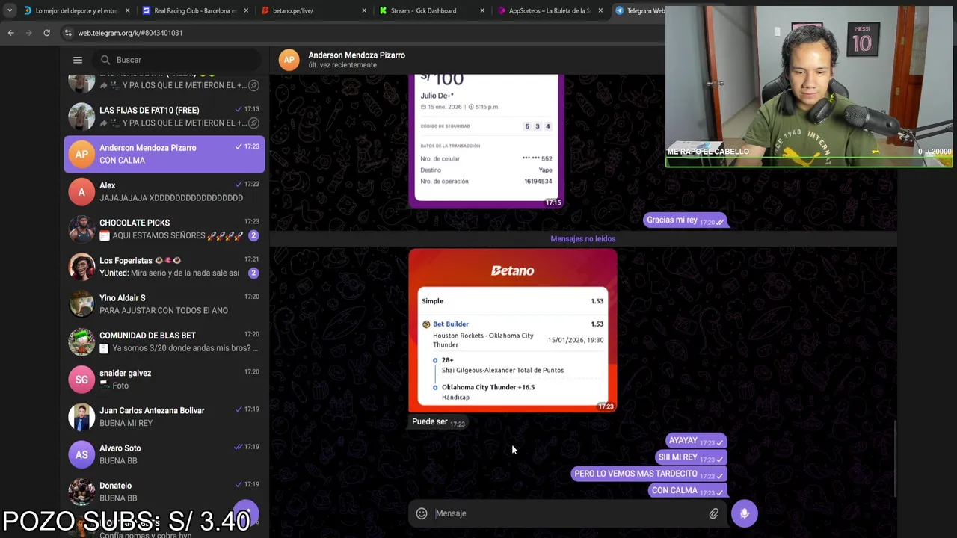The width and height of the screenshot is (957, 538).
Task: Open LAS FIJAS DE FAT10 (FREE) chat
Action: click(x=164, y=117)
